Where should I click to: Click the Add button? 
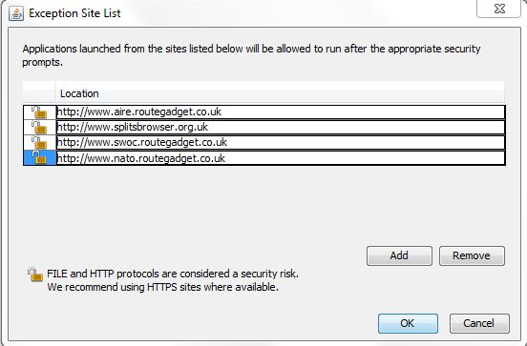(x=399, y=255)
